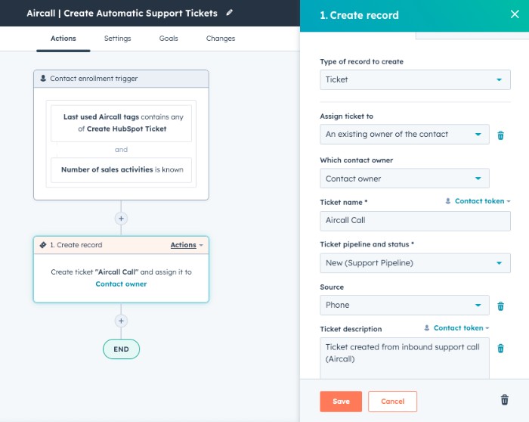The image size is (529, 422).
Task: Add action above END with plus button
Action: click(121, 321)
